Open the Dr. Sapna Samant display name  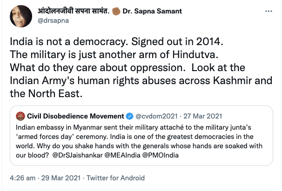pos(153,11)
